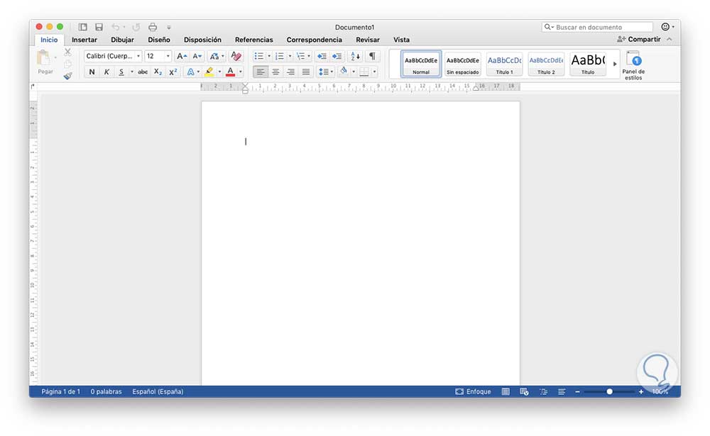Expand bullet list style dropdown arrow
710x436 pixels.
pos(269,56)
